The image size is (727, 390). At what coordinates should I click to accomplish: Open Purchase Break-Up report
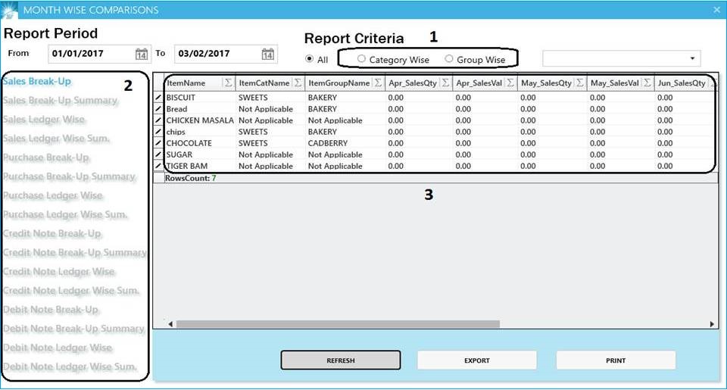(46, 158)
